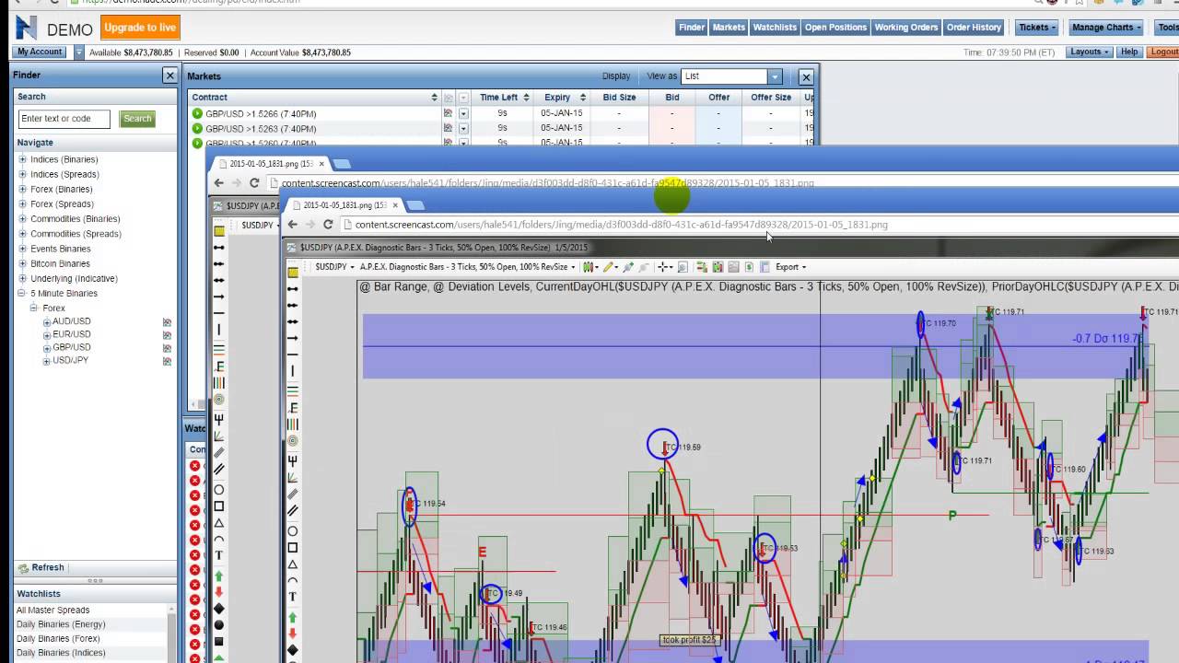Viewport: 1179px width, 663px height.
Task: Open the Working Orders tab
Action: [906, 28]
